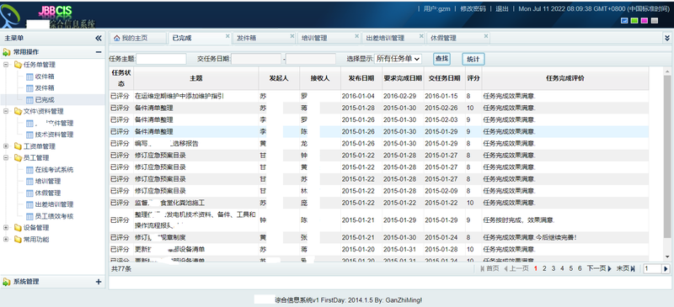The height and width of the screenshot is (307, 674).
Task: Collapse the 员工管理 tree node
Action: (x=6, y=158)
